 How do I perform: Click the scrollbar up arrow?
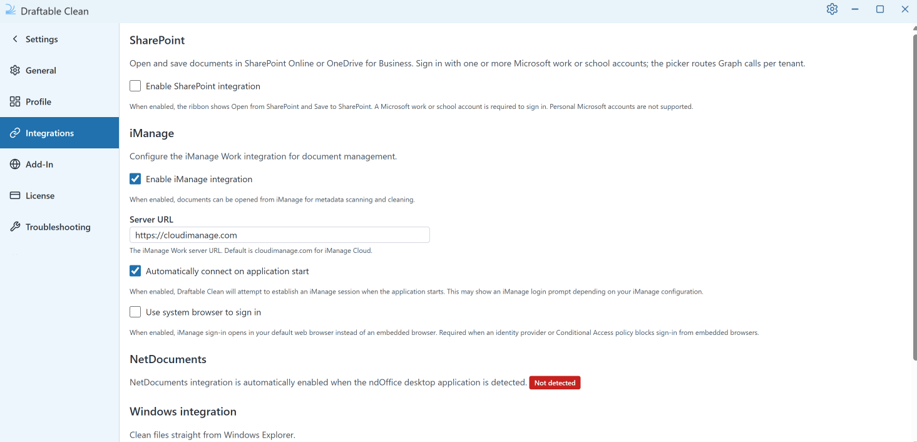tap(914, 28)
